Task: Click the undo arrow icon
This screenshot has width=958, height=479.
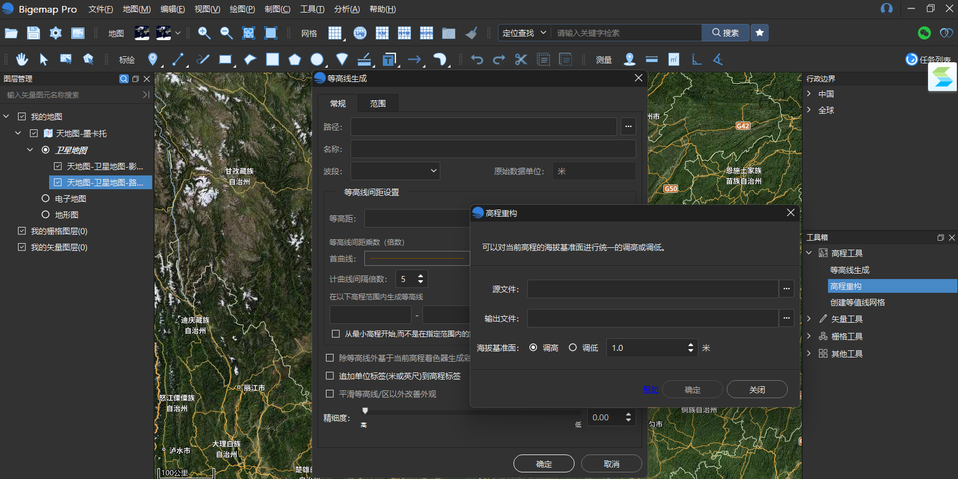Action: point(477,59)
